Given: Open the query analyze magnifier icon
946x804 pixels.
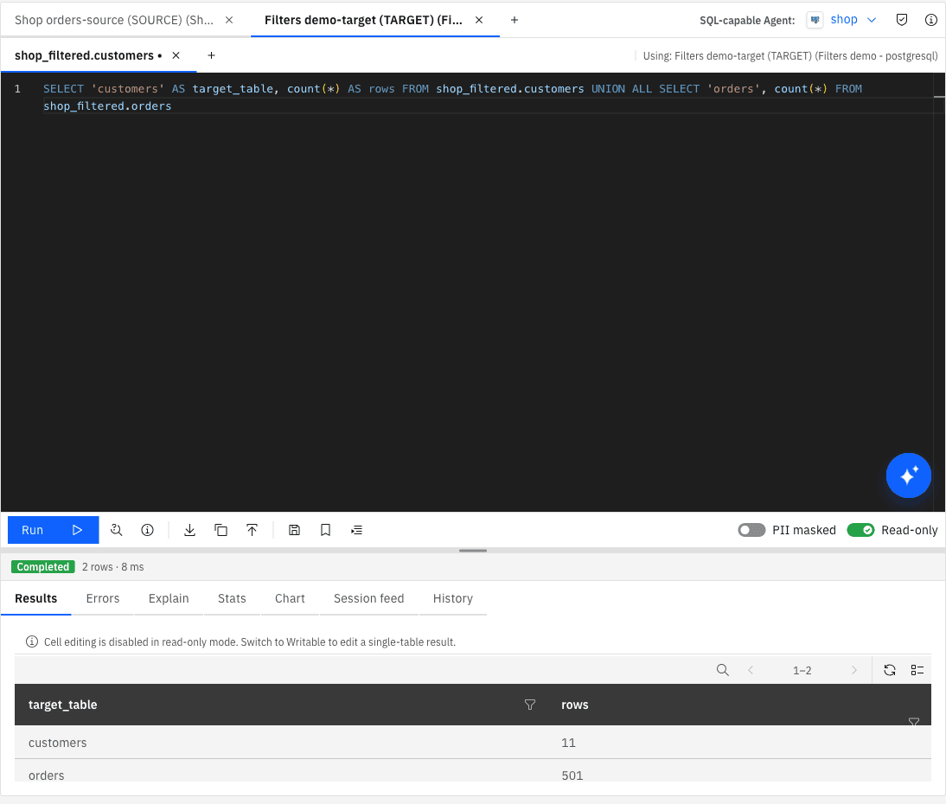Looking at the screenshot, I should pyautogui.click(x=117, y=530).
